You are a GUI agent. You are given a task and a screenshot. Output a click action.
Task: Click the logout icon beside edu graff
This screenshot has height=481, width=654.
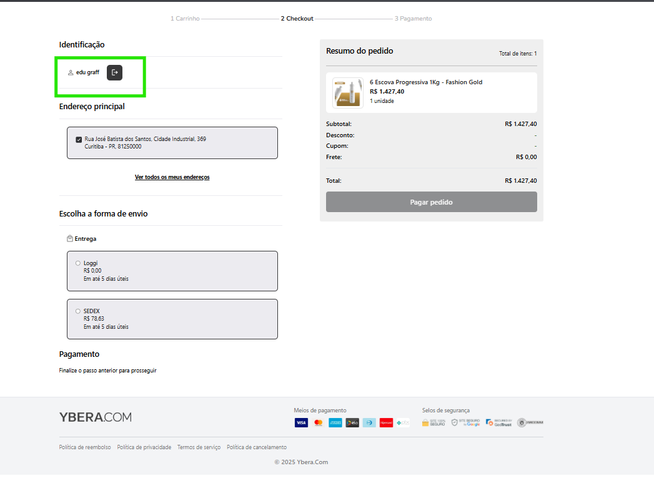(x=115, y=72)
